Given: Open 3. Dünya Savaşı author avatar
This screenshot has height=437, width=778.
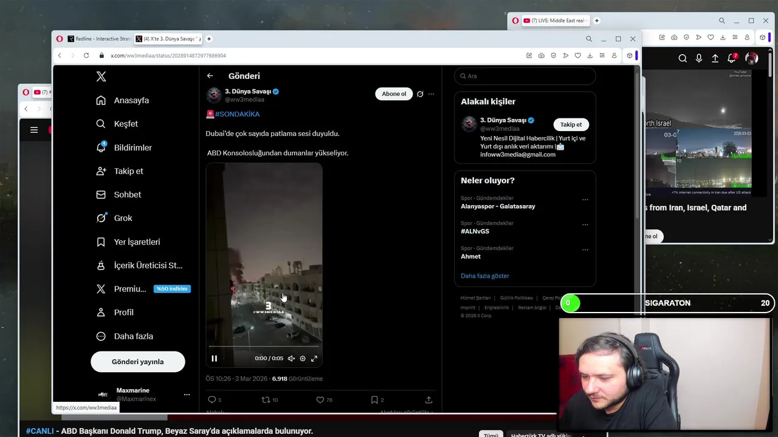Looking at the screenshot, I should pyautogui.click(x=214, y=95).
